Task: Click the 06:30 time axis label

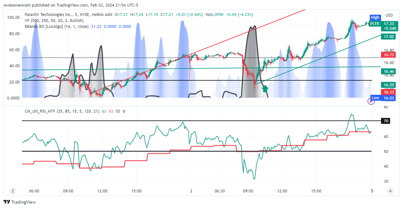Action: coord(219,191)
